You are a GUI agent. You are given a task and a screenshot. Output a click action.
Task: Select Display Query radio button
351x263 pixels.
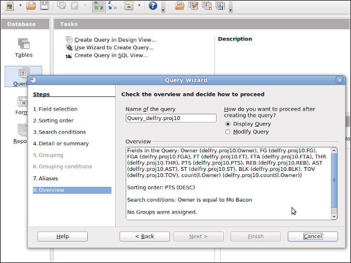pos(228,124)
